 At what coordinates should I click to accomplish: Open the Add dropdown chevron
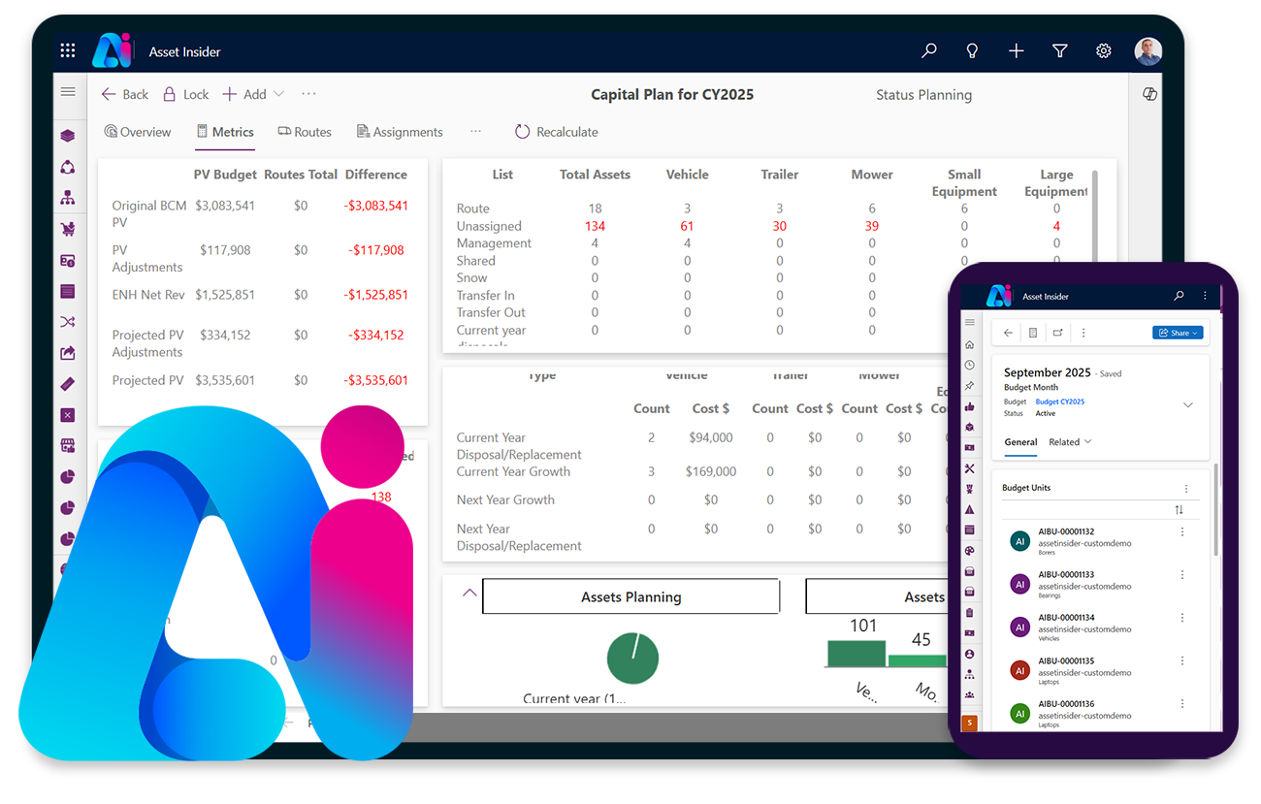[x=278, y=94]
